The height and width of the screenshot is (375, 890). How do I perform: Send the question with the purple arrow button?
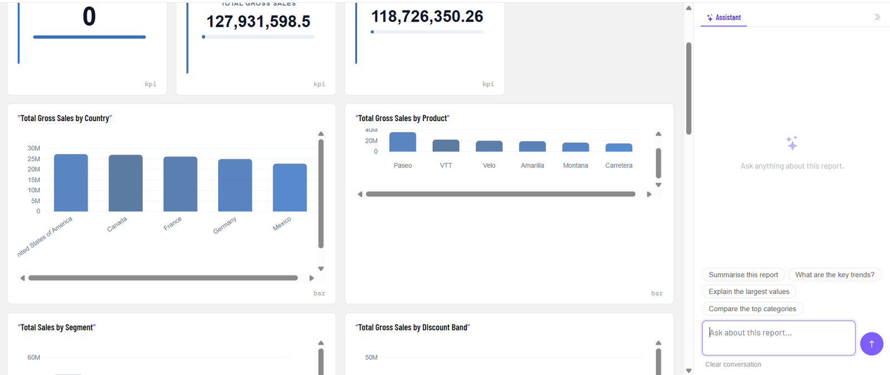pos(871,344)
